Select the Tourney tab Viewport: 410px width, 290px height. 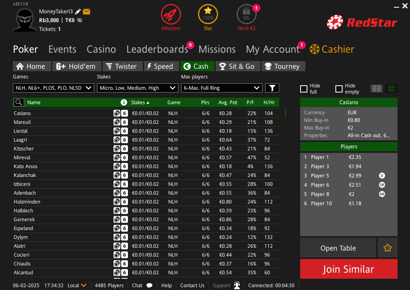pyautogui.click(x=283, y=66)
